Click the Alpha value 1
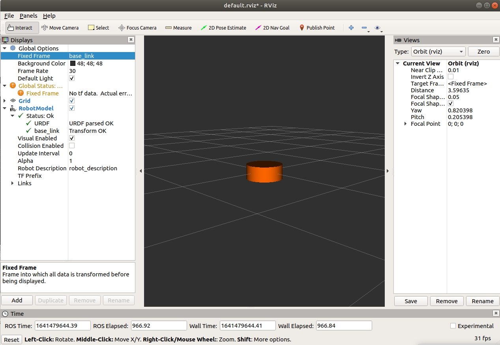This screenshot has width=500, height=345. tap(71, 161)
